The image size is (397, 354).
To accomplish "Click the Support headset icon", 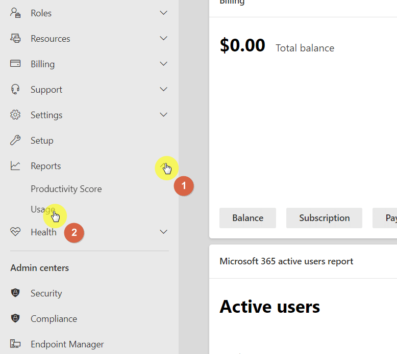I will [x=15, y=89].
